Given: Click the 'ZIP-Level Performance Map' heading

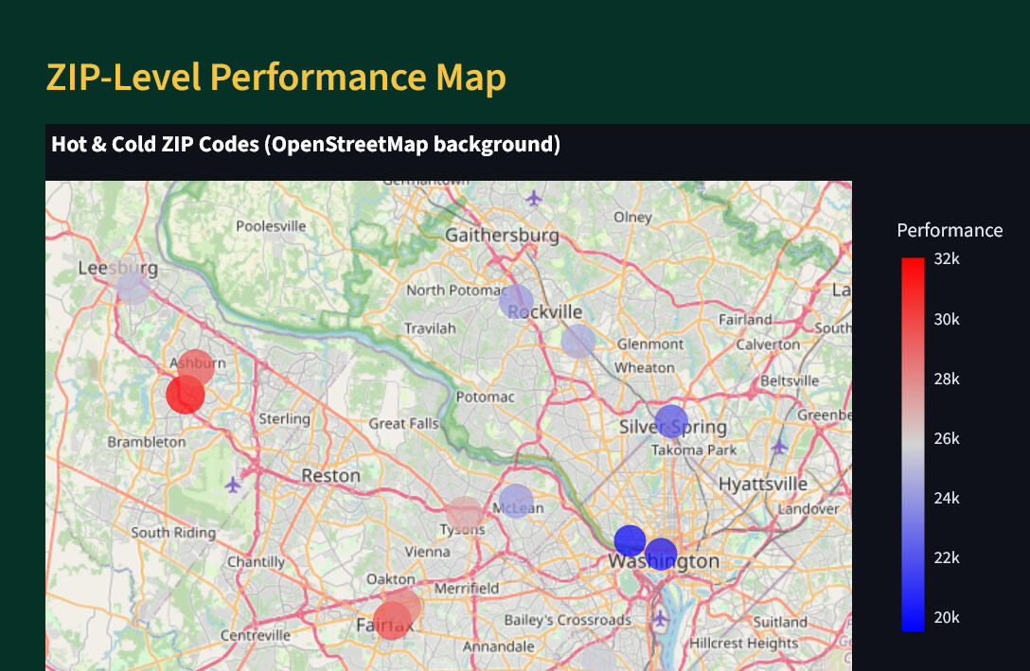Looking at the screenshot, I should click(x=275, y=78).
